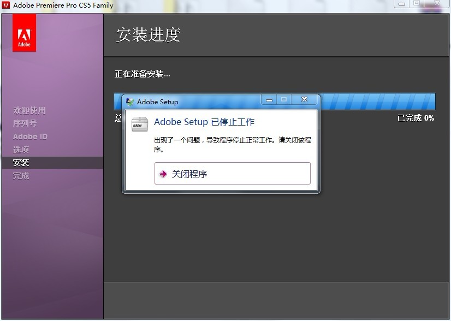Maximize the Adobe Premiere Pro CS5 installer window

(417, 3)
